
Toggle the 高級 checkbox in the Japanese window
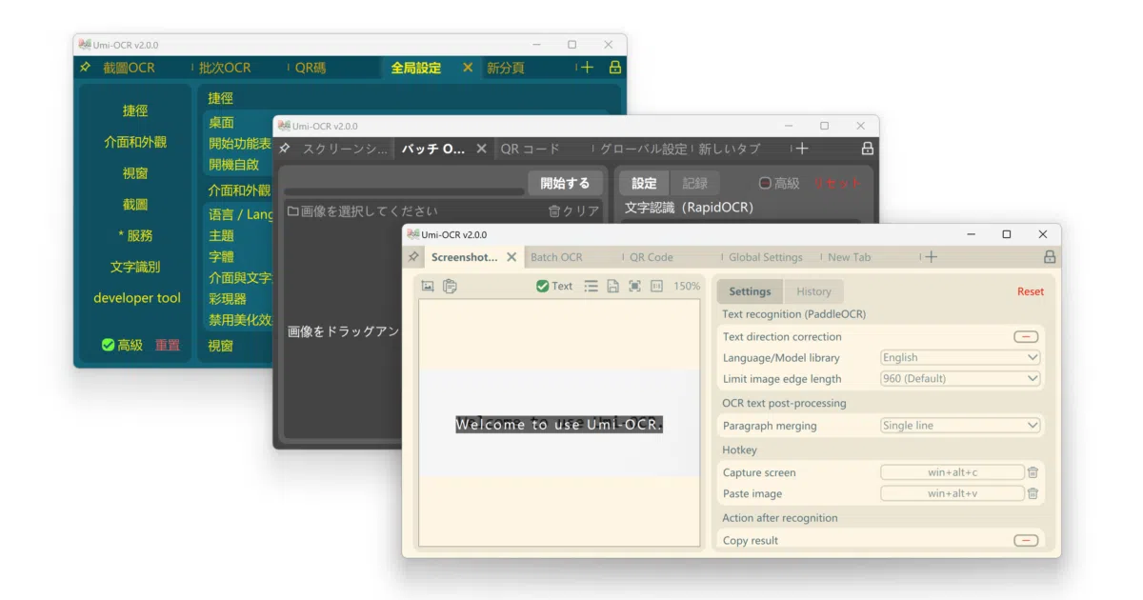[x=765, y=183]
